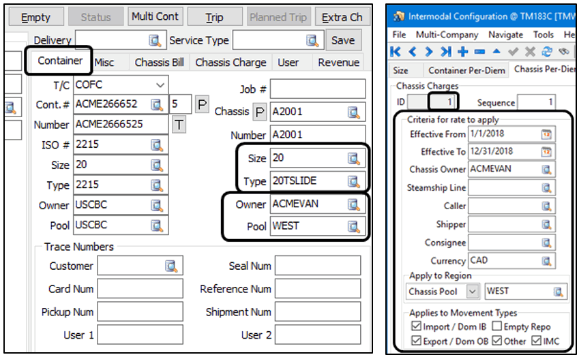
Task: Click the Currency lookup icon
Action: 546,260
